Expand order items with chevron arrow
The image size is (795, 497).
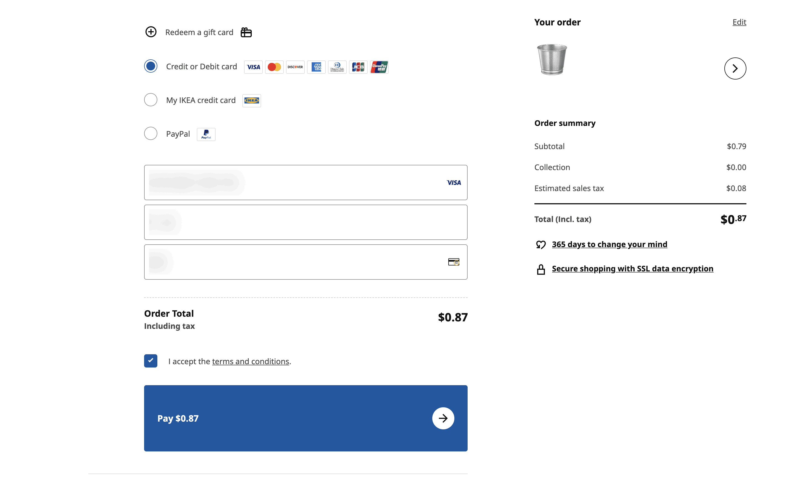pos(735,68)
